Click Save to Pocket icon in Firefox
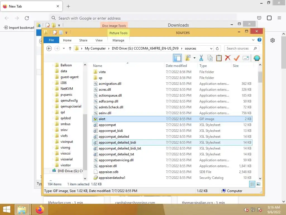The image size is (286, 215). click(259, 18)
